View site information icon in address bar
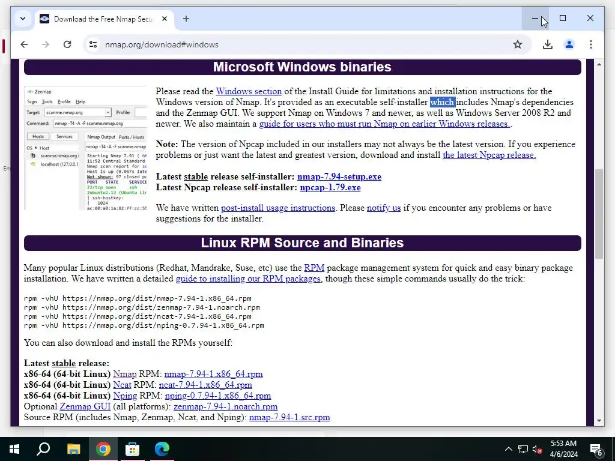Image resolution: width=615 pixels, height=461 pixels. [x=93, y=44]
